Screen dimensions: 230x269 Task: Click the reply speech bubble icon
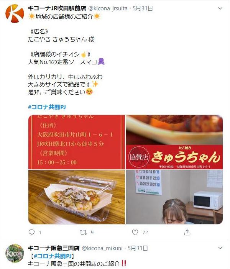[x=31, y=233]
